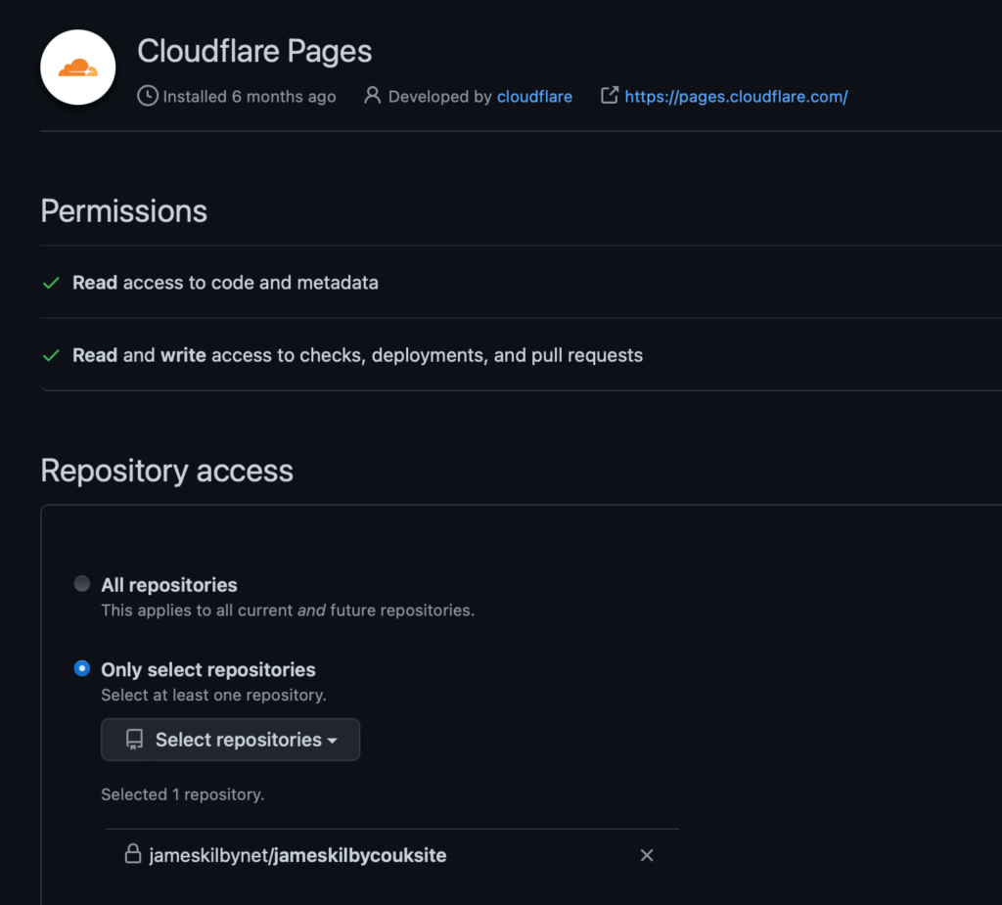This screenshot has height=905, width=1002.
Task: Visit the https://pages.cloudflare.com/ link
Action: tap(736, 96)
